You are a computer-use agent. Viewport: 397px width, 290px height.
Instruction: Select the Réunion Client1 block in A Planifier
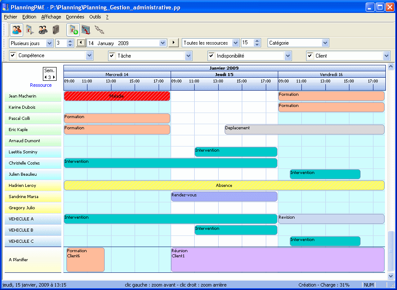pos(278,259)
